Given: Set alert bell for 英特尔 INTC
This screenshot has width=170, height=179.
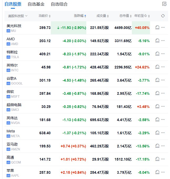Looking at the screenshot, I should (x=157, y=67).
